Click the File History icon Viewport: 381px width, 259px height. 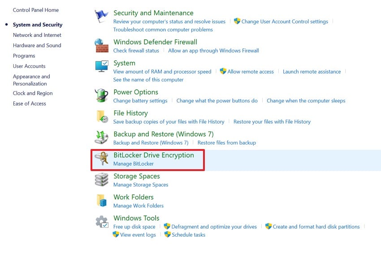coord(102,116)
